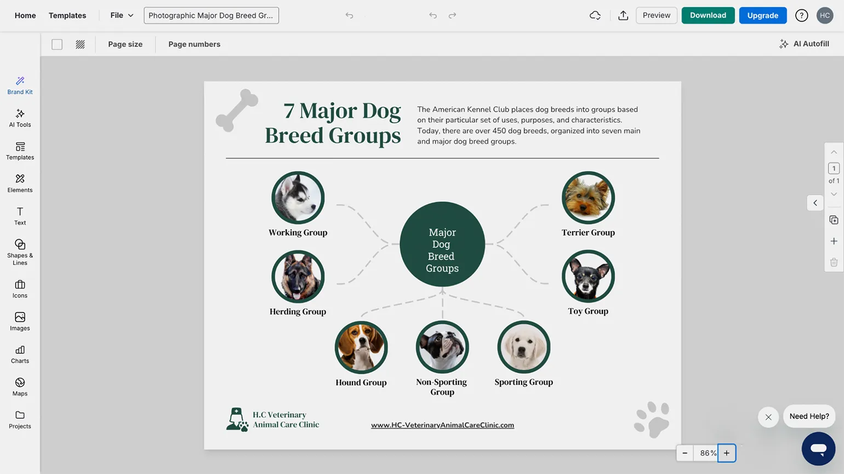Go to Home in top navigation
The height and width of the screenshot is (474, 844).
pos(25,15)
